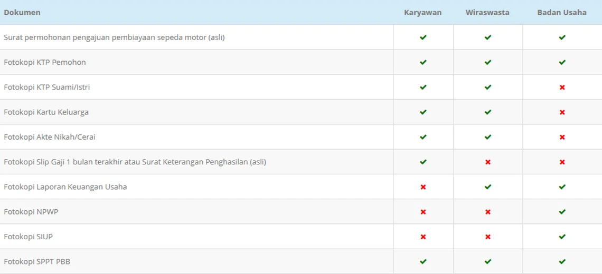Select the 'Fotokopi Slip Gaji 1 bulan terakhir' text

[64, 162]
